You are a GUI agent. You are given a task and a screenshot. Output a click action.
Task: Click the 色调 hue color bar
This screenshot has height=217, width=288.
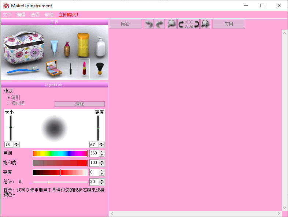click(x=60, y=153)
